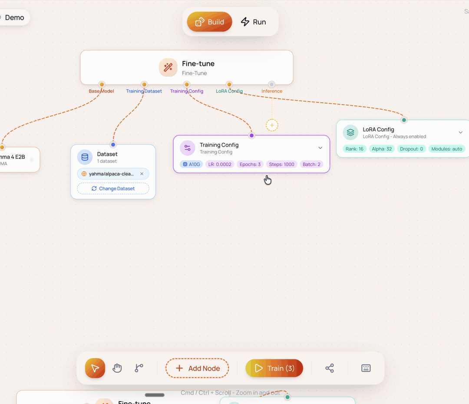
Task: Click the Add Node button
Action: 197,368
